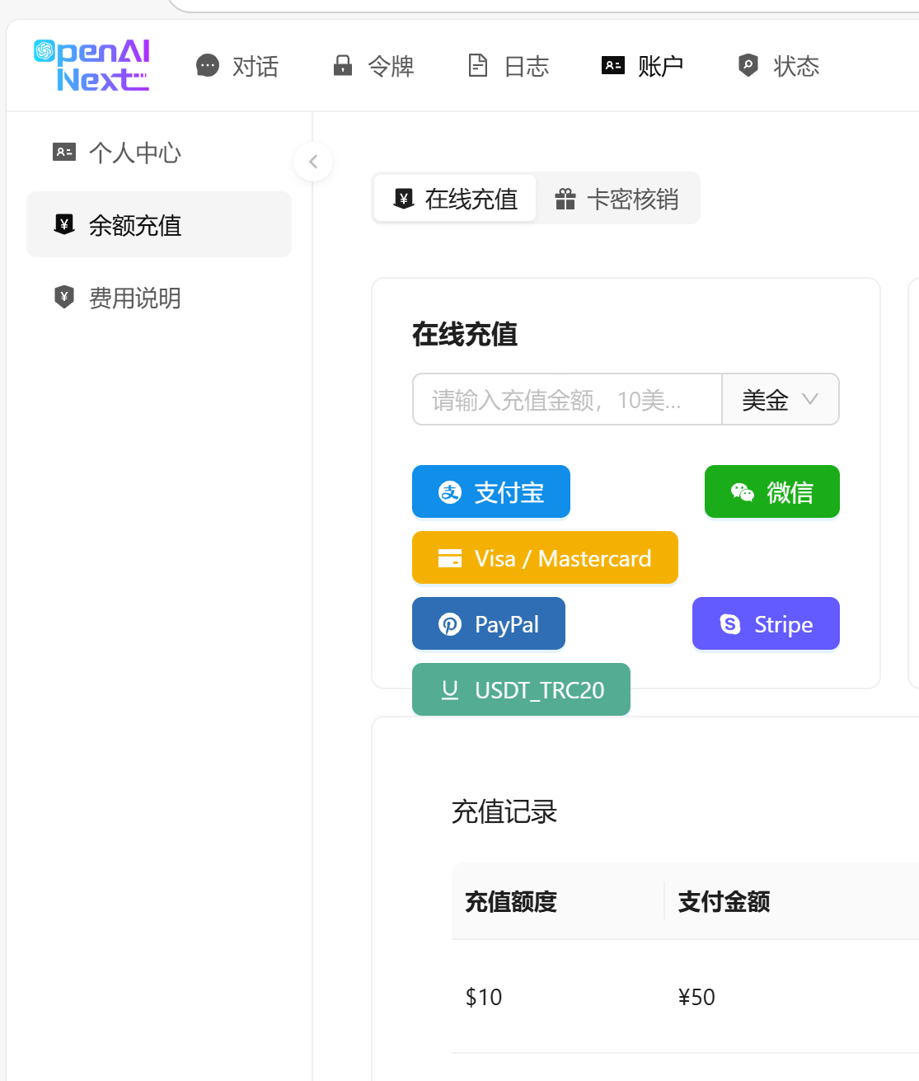
Task: Click the chat bubble icon beside 对话
Action: pos(208,65)
